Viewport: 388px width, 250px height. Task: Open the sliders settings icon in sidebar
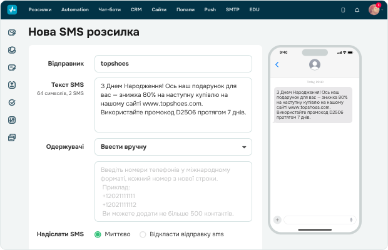[12, 120]
